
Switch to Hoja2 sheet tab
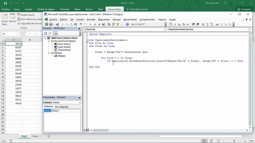35,136
